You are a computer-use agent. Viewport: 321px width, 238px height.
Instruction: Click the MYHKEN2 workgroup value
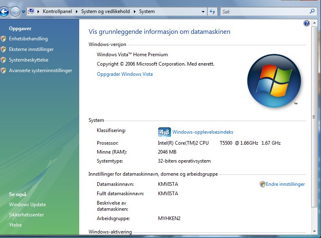point(169,218)
